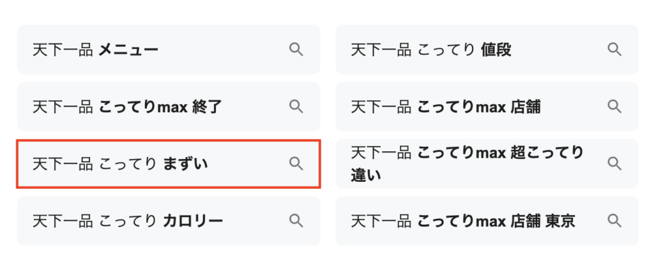
Task: Open 天下一品 こってりmax 店舗 related search
Action: coord(487,107)
